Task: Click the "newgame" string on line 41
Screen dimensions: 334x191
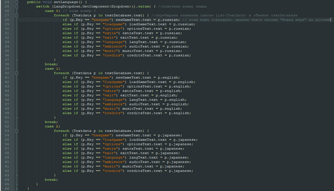Action: point(101,77)
